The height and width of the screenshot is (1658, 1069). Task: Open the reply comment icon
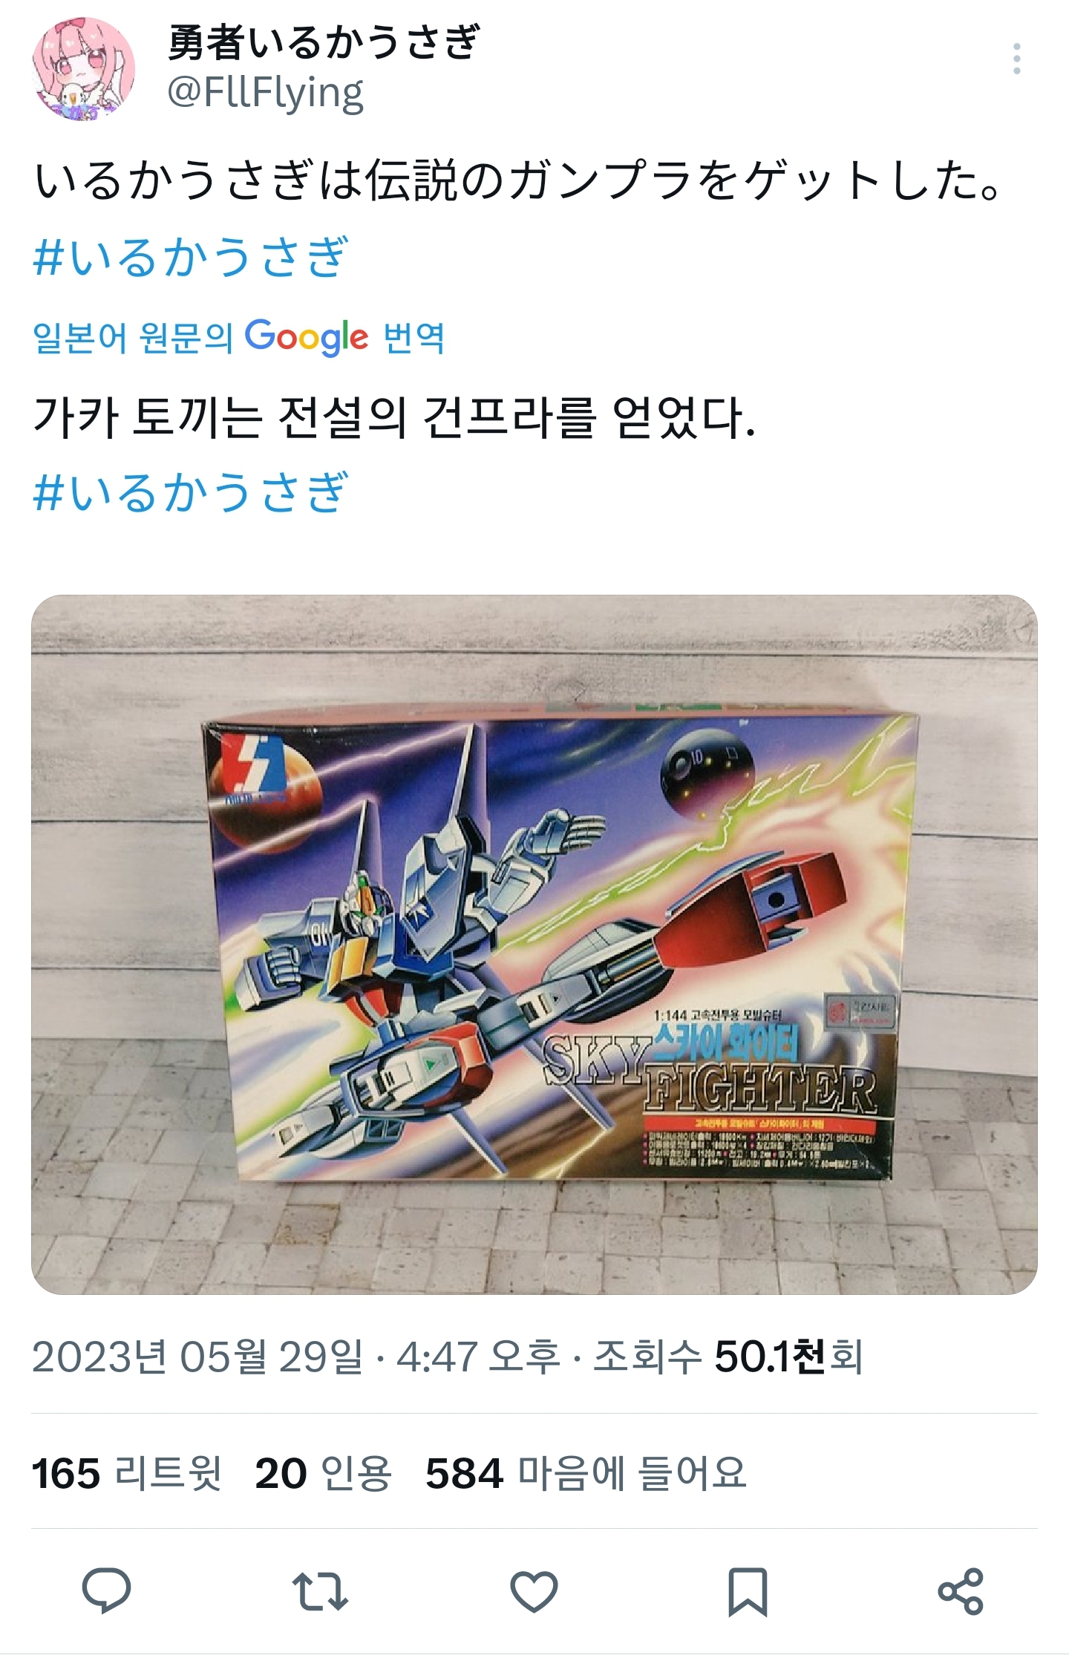pos(106,1591)
